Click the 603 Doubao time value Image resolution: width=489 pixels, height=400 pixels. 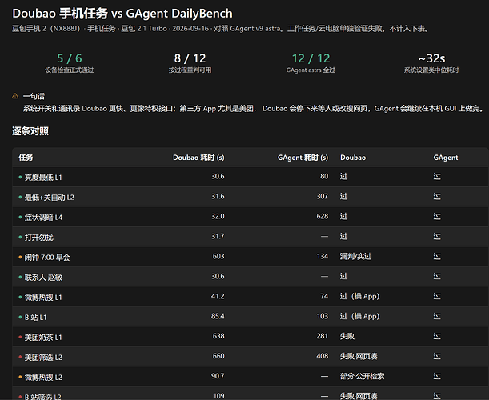(x=218, y=256)
